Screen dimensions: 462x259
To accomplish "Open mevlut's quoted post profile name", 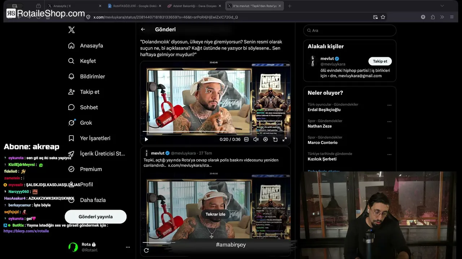I will tap(158, 153).
